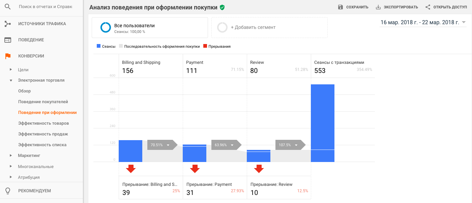Viewport: 472px width, 203px height.
Task: Click the report search input field
Action: click(46, 7)
